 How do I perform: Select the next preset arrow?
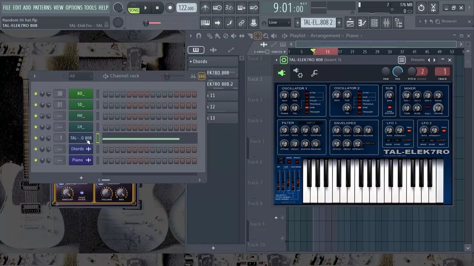pos(434,60)
